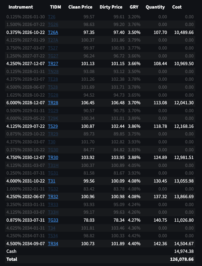Select the Cost column header
The height and width of the screenshot is (266, 202).
[x=177, y=7]
